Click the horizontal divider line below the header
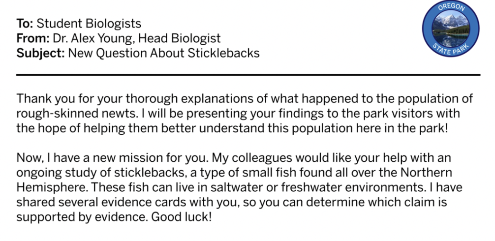 point(247,75)
